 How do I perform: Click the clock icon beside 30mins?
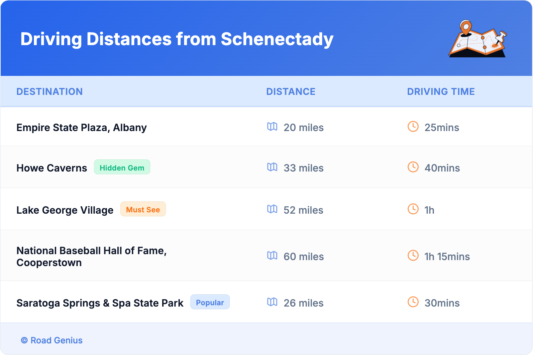pyautogui.click(x=413, y=302)
